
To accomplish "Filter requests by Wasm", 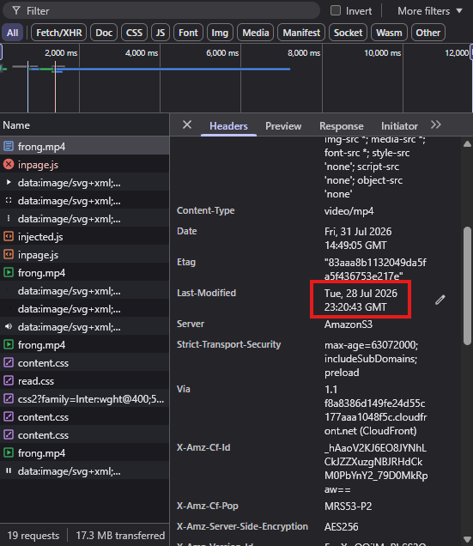I will [x=389, y=33].
